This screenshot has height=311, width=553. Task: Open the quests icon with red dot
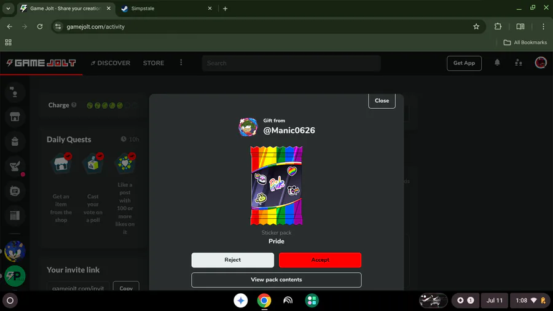pyautogui.click(x=15, y=166)
